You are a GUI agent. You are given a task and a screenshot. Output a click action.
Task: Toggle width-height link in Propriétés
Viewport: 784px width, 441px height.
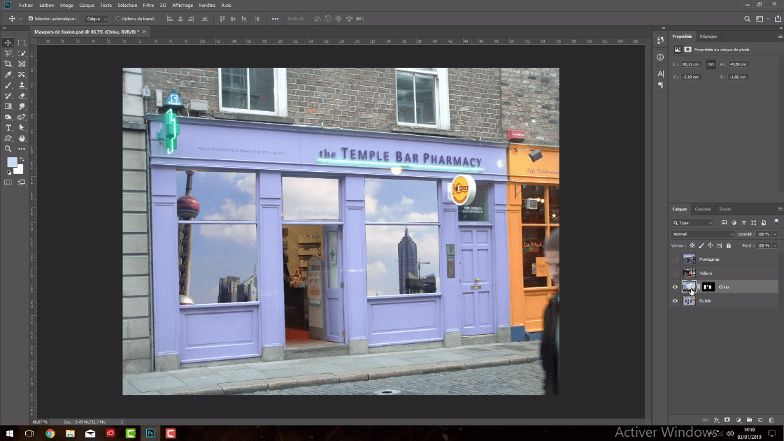pyautogui.click(x=711, y=64)
